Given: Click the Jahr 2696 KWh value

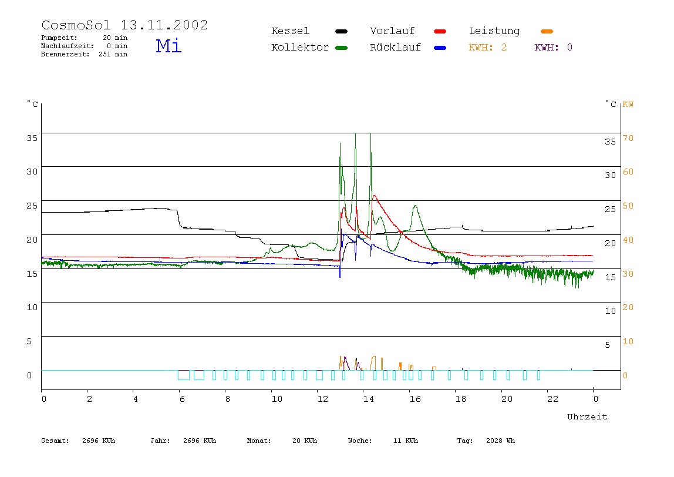Looking at the screenshot, I should pos(200,441).
